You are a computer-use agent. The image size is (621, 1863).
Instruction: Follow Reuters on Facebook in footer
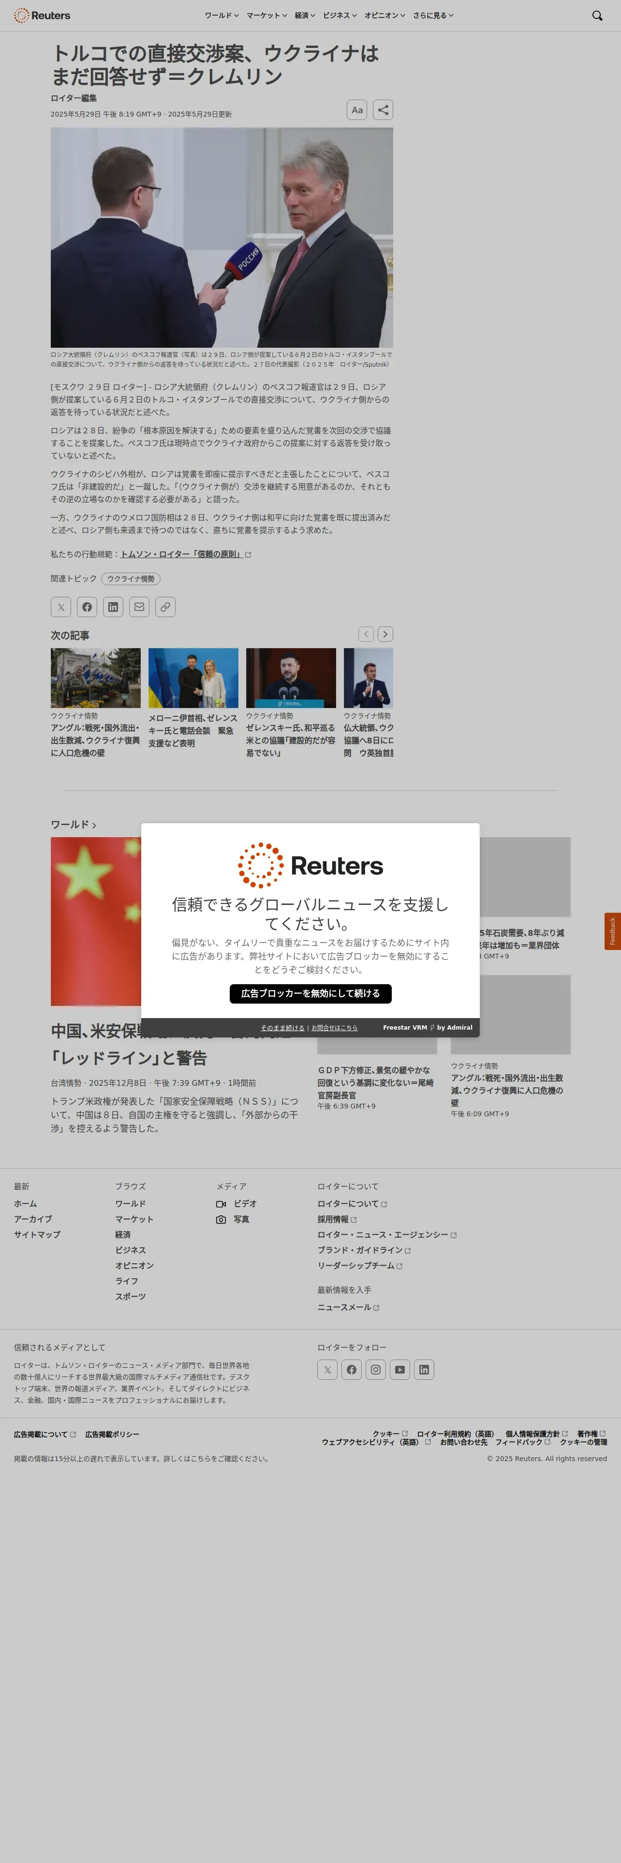[x=351, y=1370]
